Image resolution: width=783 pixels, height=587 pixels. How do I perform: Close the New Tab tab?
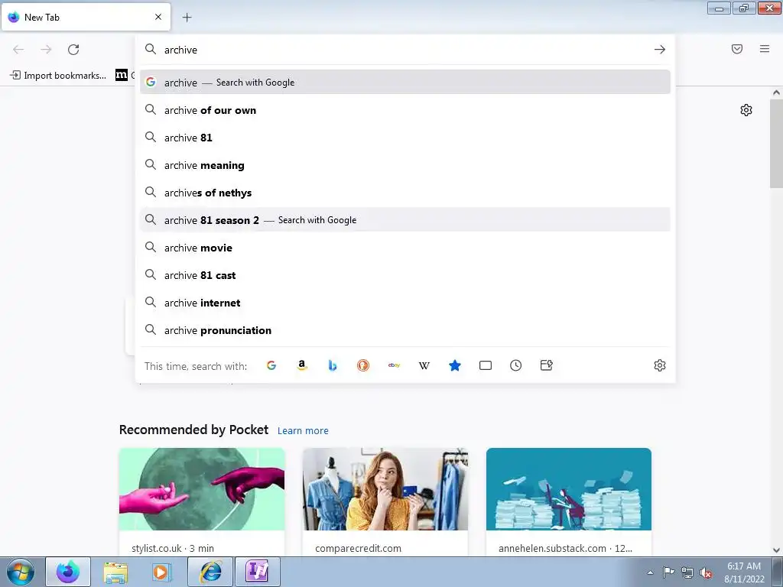pos(158,17)
